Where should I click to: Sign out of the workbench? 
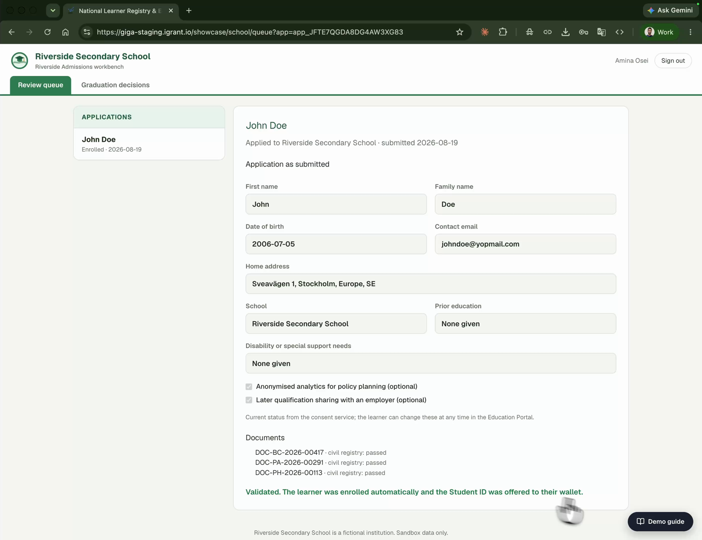tap(673, 61)
